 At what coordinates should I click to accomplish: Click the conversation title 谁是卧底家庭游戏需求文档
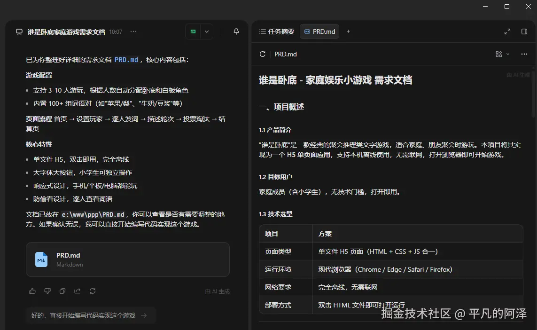click(x=66, y=32)
